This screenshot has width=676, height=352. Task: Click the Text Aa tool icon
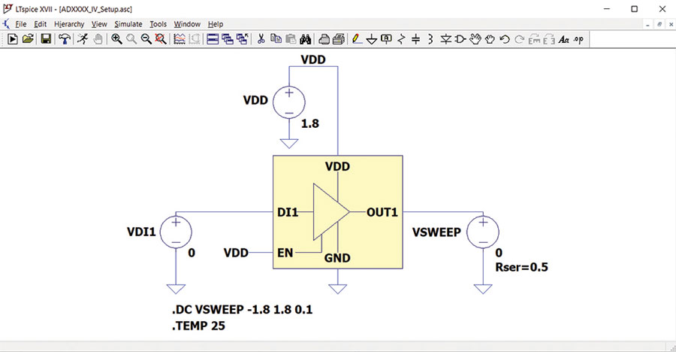(x=564, y=39)
